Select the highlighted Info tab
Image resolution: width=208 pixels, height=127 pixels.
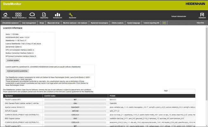pos(164,23)
